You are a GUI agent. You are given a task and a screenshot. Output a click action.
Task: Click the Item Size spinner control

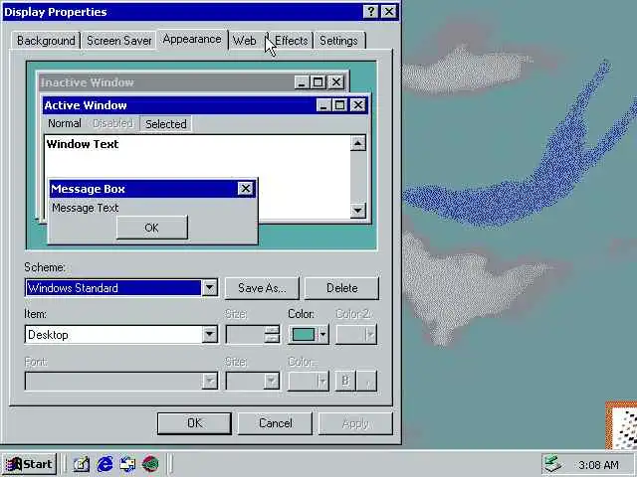(272, 335)
